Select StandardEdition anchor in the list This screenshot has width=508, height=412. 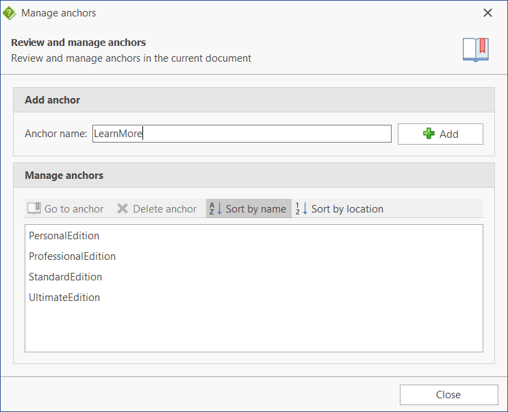pos(65,277)
